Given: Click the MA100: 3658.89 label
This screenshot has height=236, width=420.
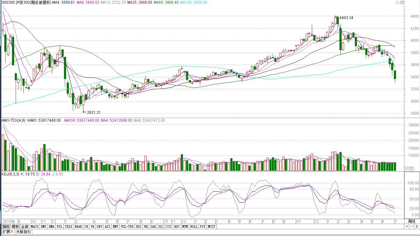Looking at the screenshot, I should click(x=193, y=2).
